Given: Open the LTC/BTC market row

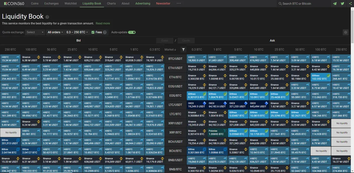Looking at the screenshot, I should click(176, 114).
